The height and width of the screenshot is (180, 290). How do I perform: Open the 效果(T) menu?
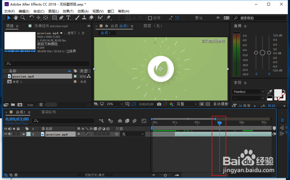[68, 11]
